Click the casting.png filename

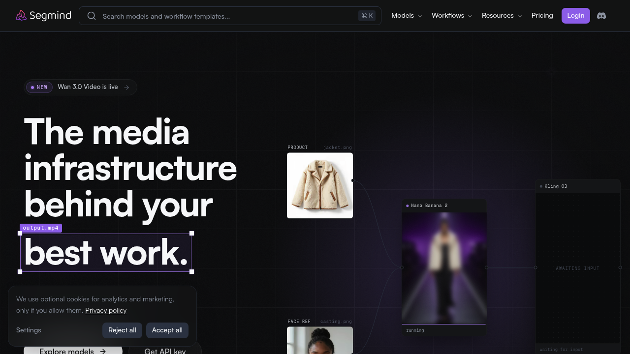tap(336, 322)
